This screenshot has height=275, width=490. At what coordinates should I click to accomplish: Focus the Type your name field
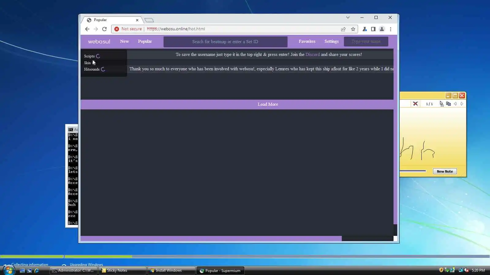[x=366, y=42]
